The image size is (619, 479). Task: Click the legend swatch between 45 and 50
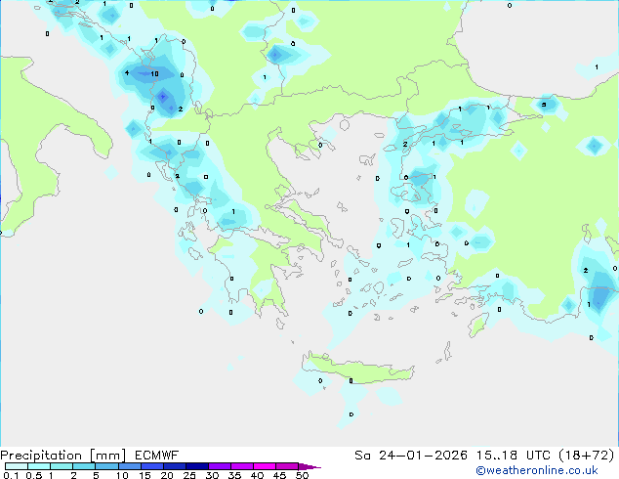pos(287,466)
